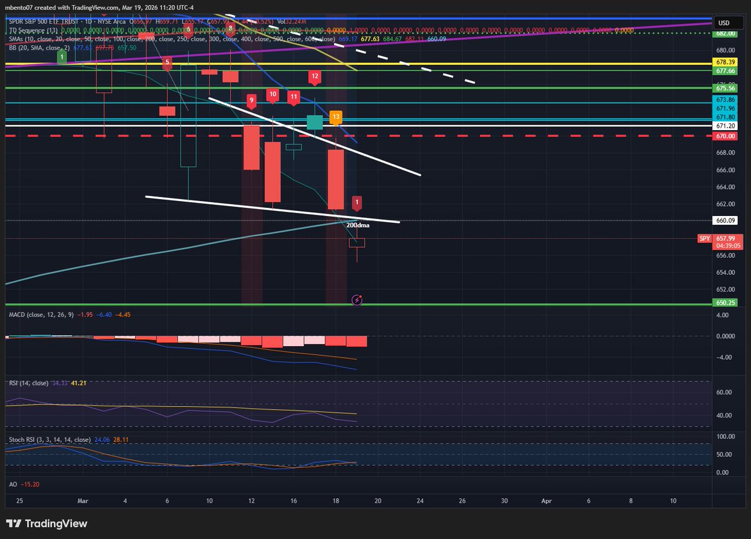
Task: Click the MACD signal value -4.45
Action: point(122,314)
